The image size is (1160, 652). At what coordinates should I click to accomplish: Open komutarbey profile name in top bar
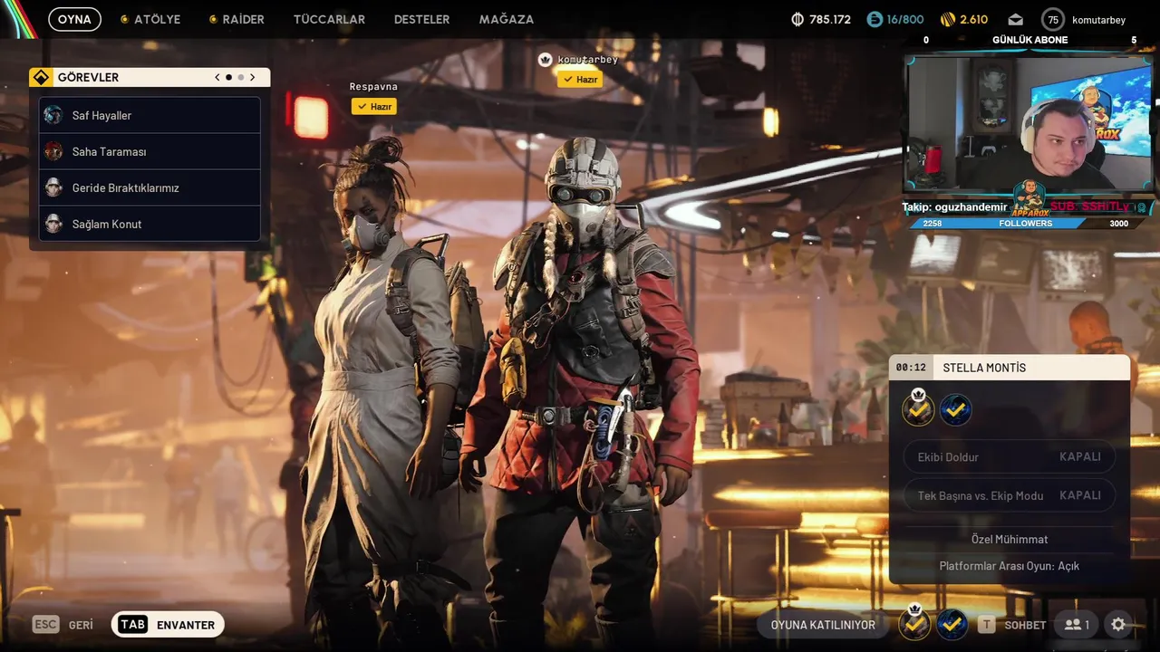[x=1098, y=20]
